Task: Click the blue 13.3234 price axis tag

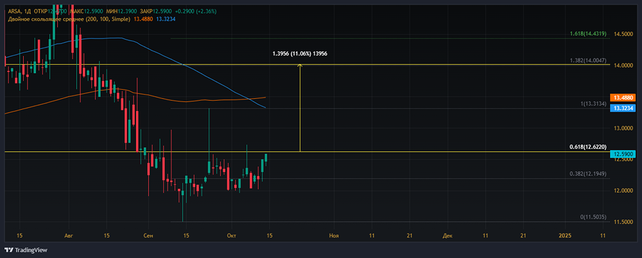Action: [623, 108]
